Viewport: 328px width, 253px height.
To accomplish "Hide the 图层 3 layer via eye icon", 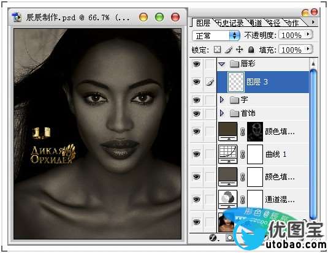I will click(x=196, y=81).
